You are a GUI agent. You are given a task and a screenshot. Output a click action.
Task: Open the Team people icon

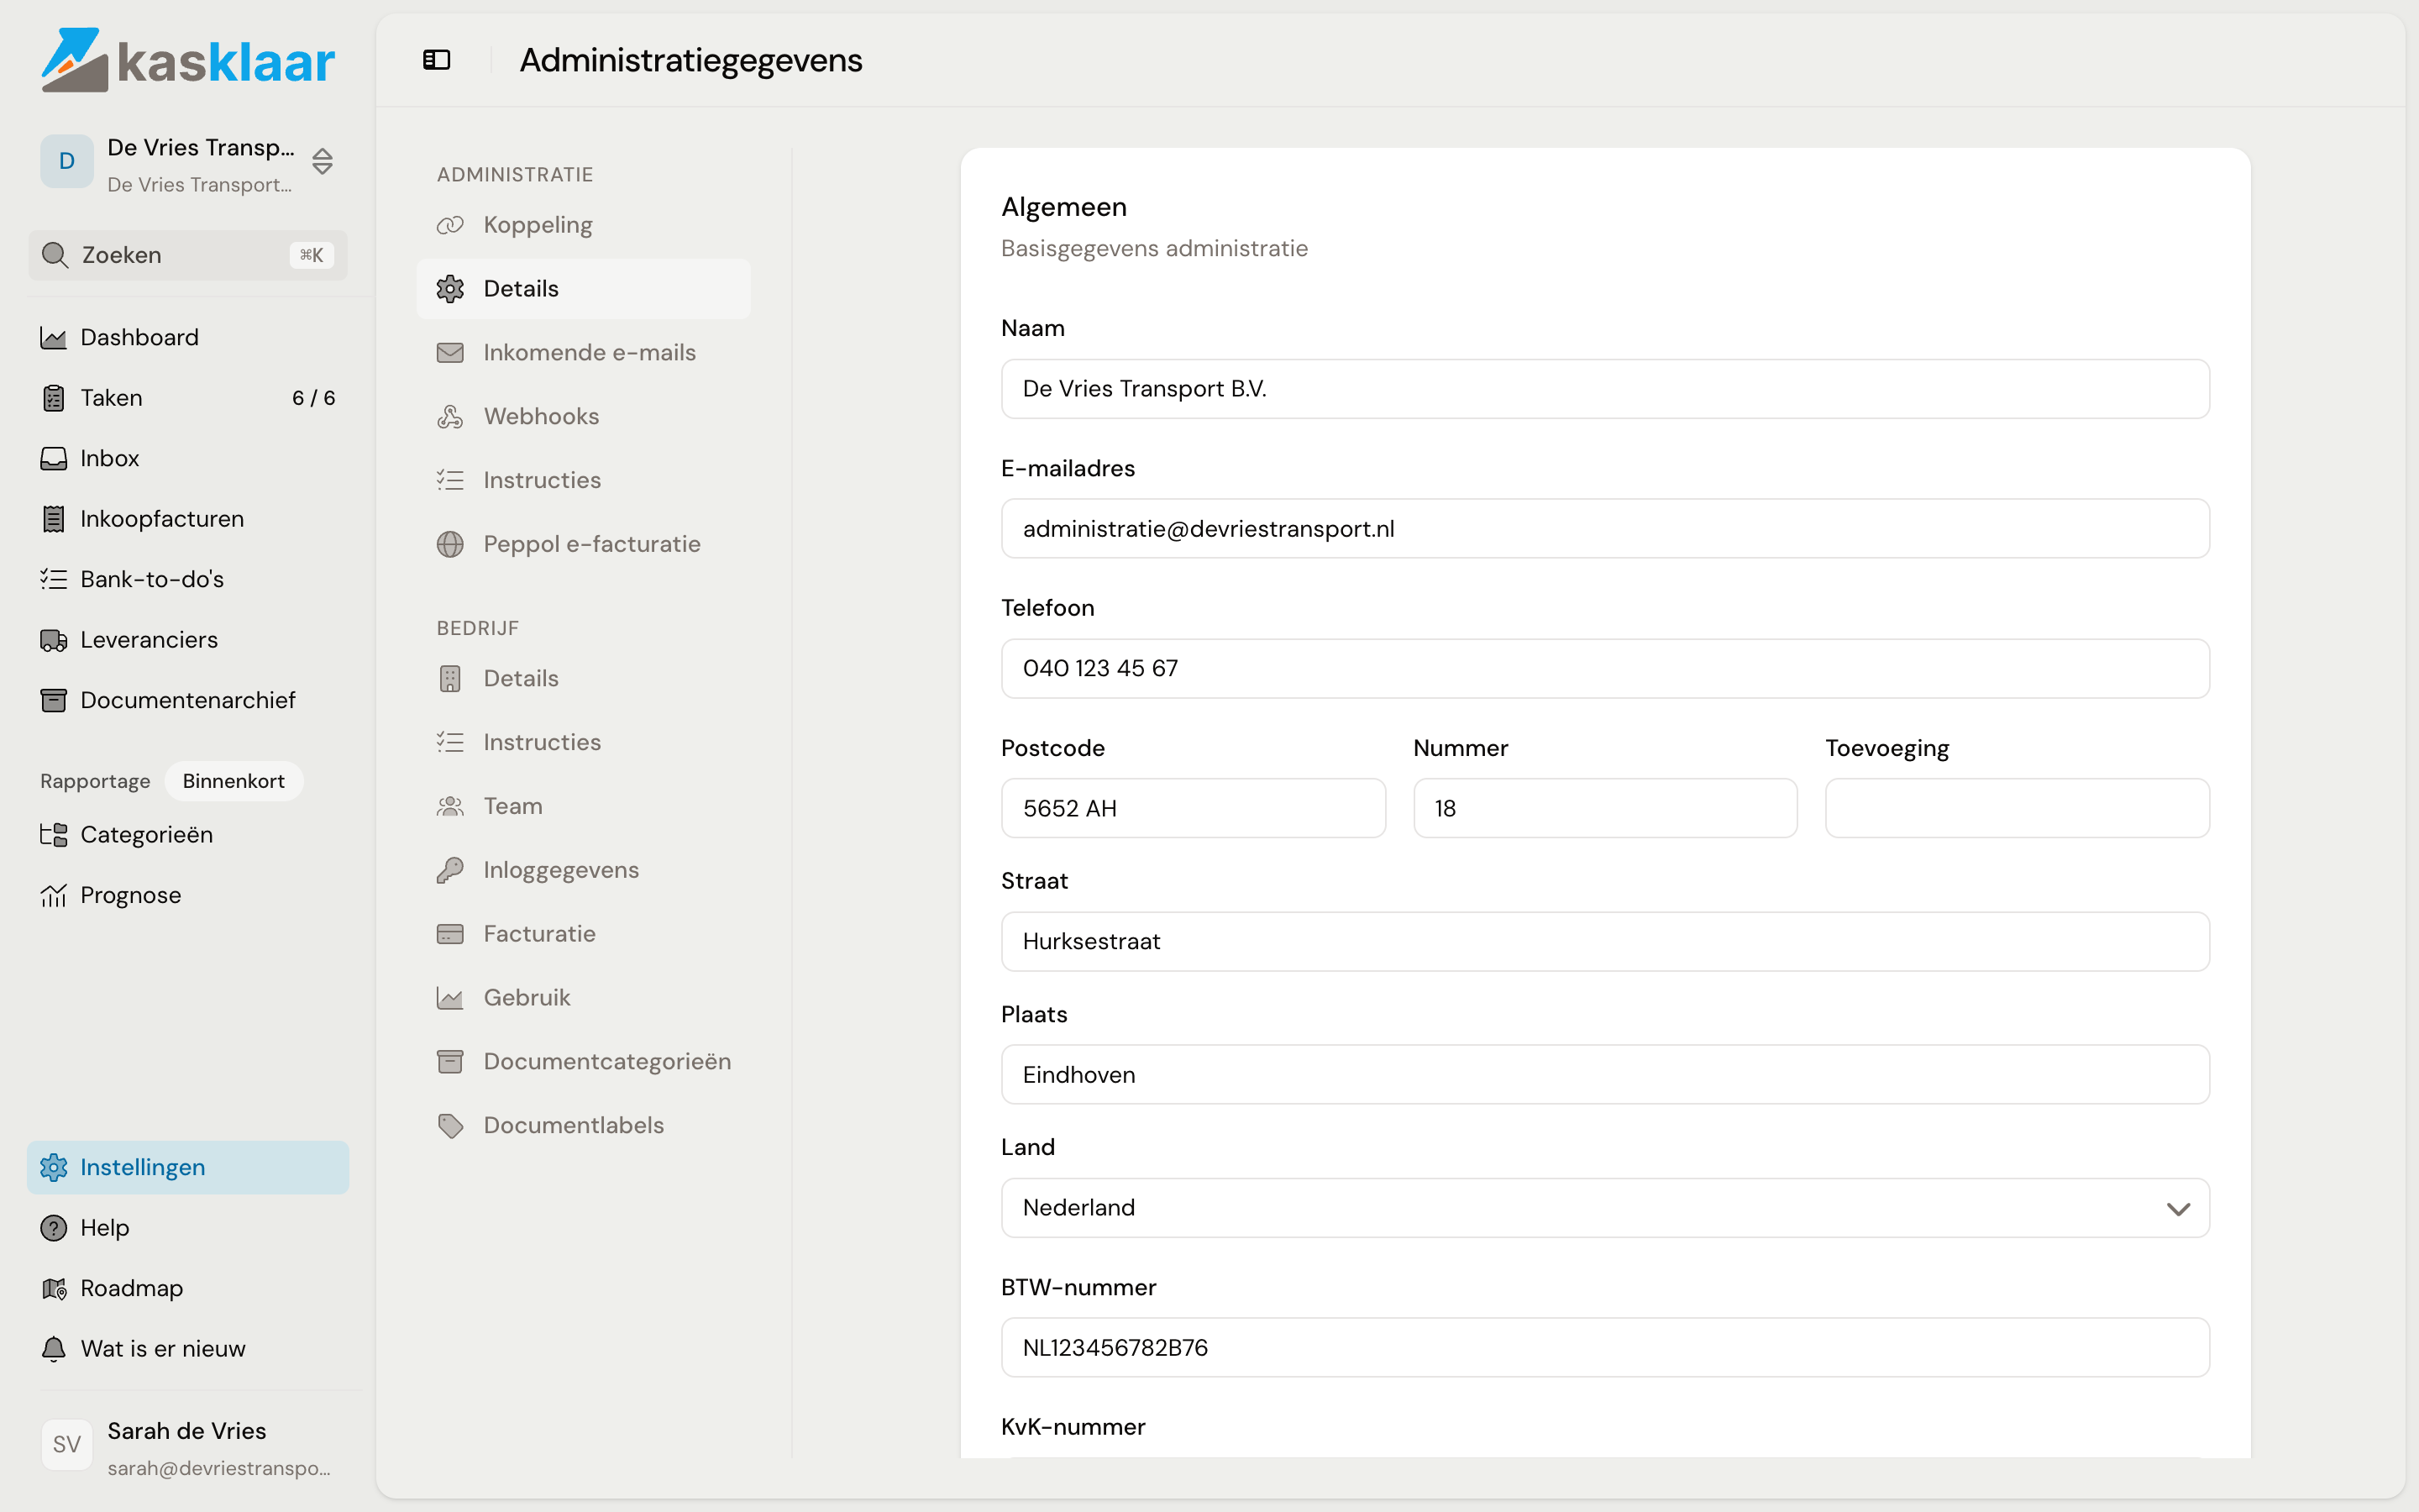pyautogui.click(x=450, y=806)
